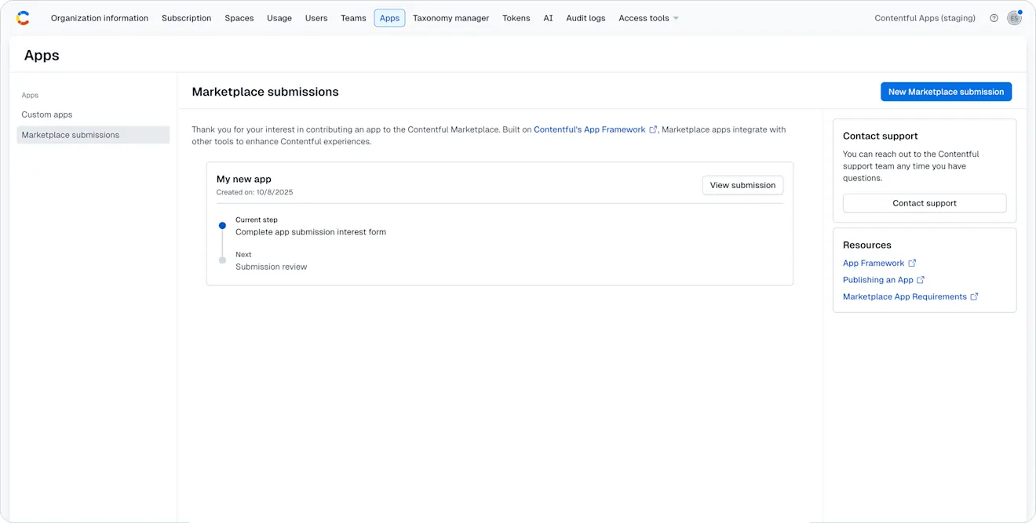Switch to Spaces tab
This screenshot has height=523, width=1036.
tap(239, 18)
